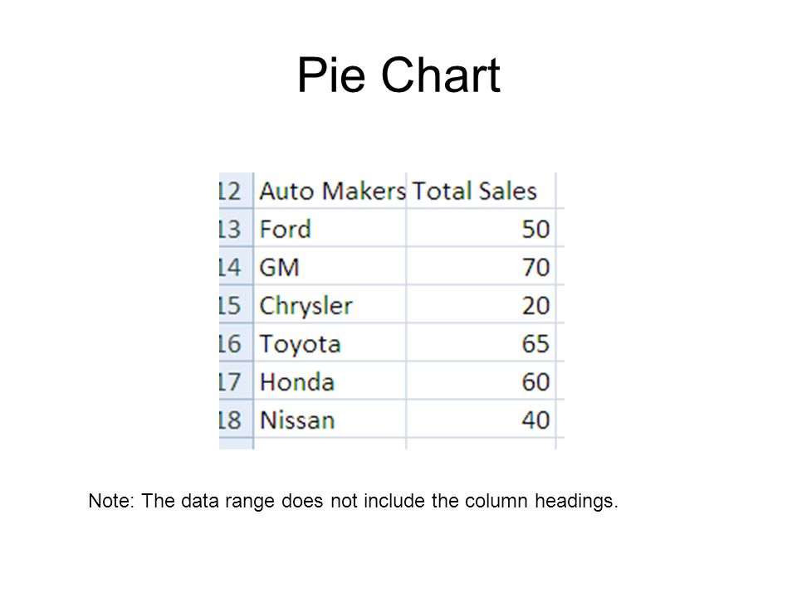Select the Toyota cell
This screenshot has height=597, width=797.
[x=330, y=343]
